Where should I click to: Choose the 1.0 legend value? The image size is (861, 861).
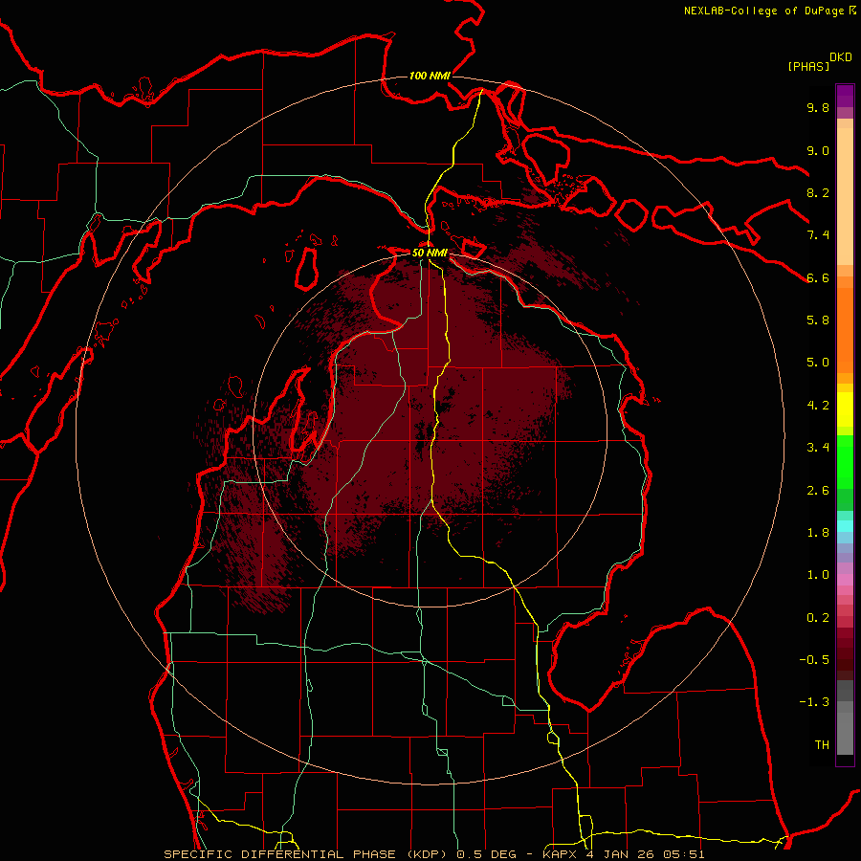(818, 575)
